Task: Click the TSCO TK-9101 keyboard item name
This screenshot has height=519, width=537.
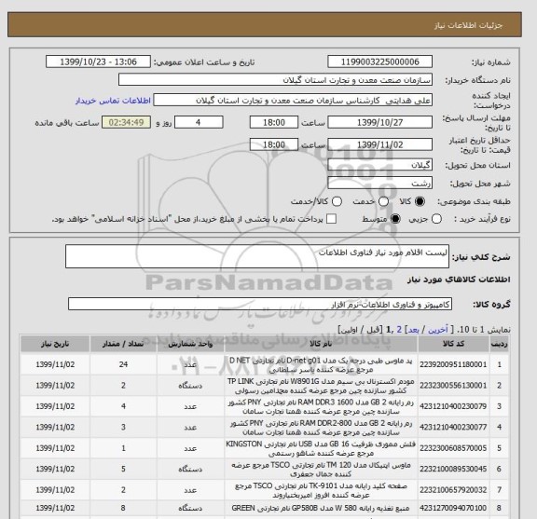Action: (x=321, y=490)
